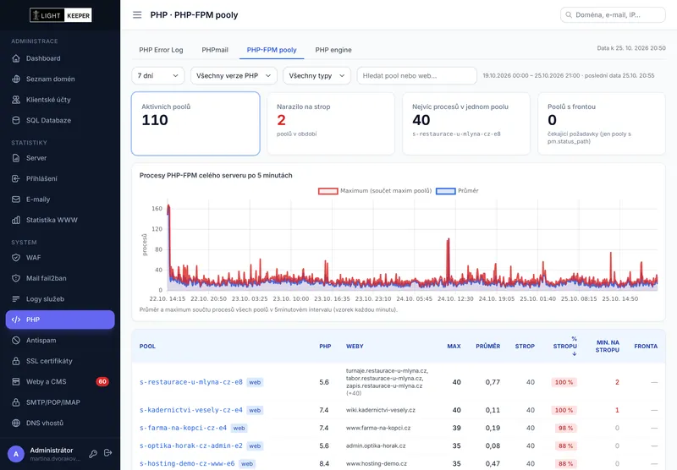Click the Přihlášení login icon
677x470 pixels.
point(16,178)
